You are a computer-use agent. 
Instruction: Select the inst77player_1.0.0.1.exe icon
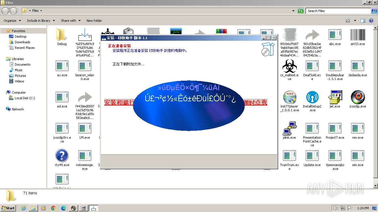pyautogui.click(x=289, y=97)
